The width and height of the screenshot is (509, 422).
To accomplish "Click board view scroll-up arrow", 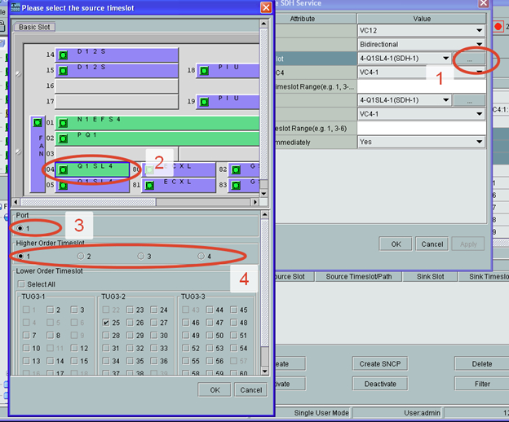I will (x=264, y=24).
